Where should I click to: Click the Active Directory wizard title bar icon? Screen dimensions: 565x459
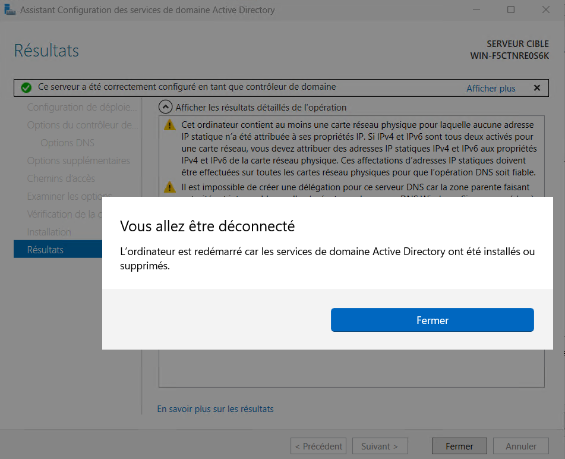(x=10, y=10)
